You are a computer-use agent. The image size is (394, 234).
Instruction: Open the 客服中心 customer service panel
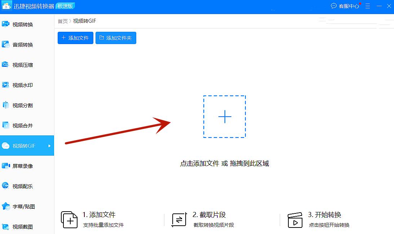(345, 6)
